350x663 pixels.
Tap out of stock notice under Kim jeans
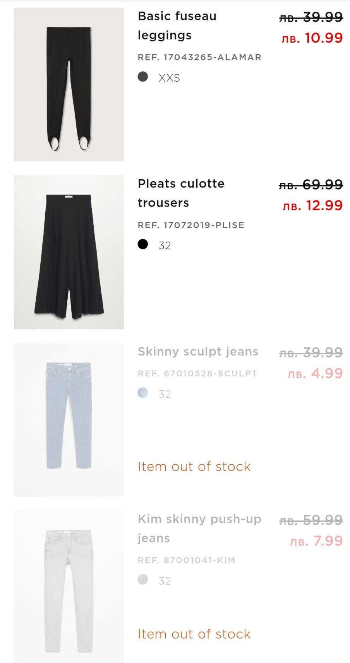pos(194,634)
